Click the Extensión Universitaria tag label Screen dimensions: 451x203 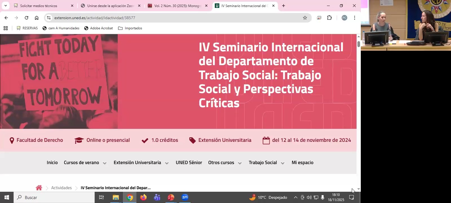click(225, 140)
